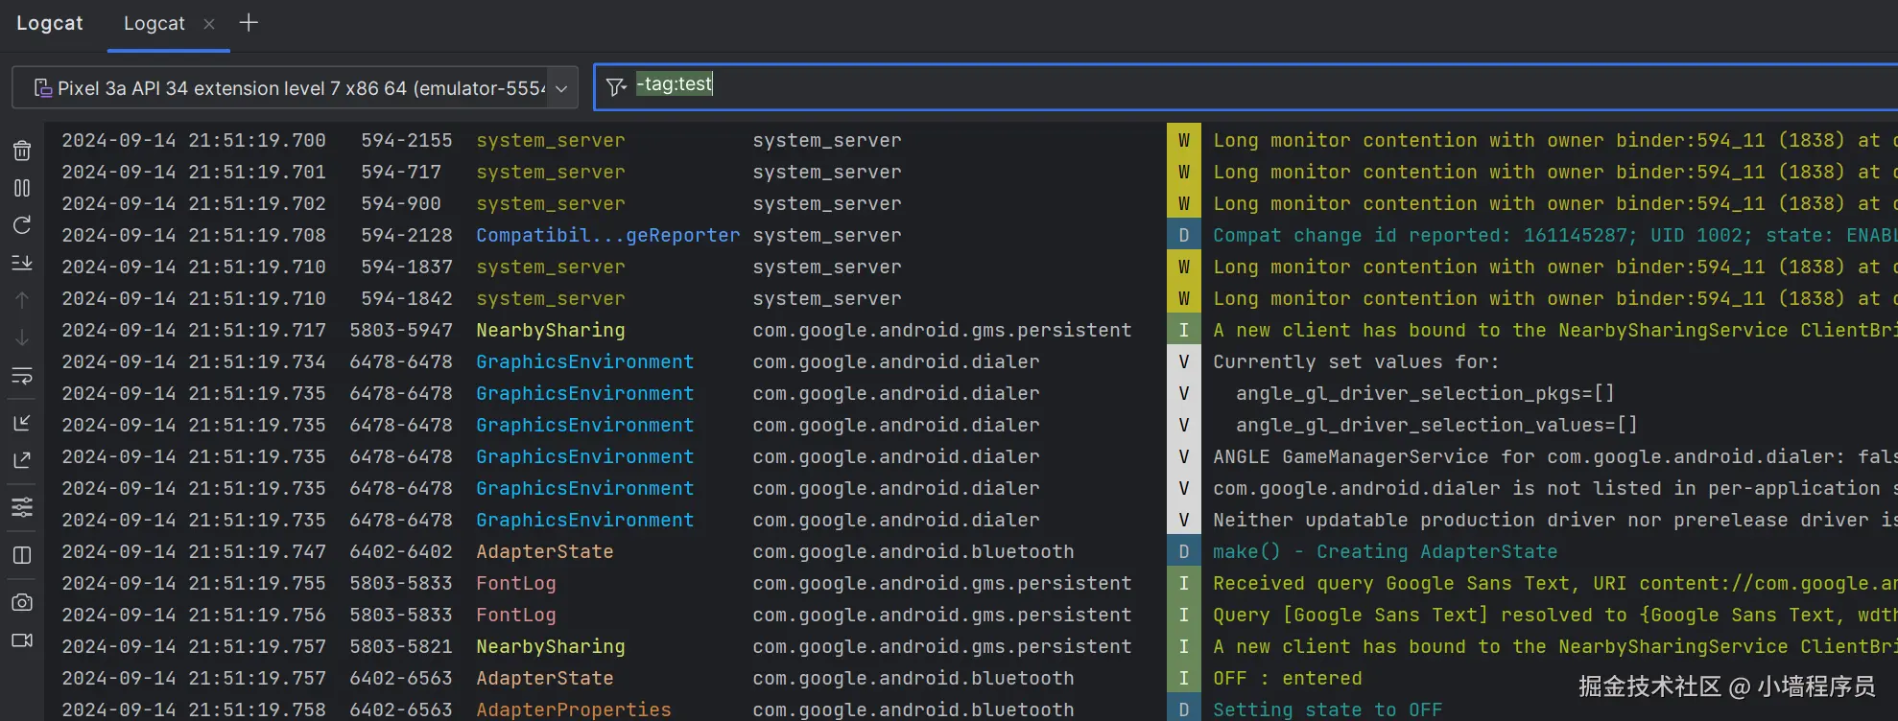Take a device screenshot with camera icon

[x=22, y=602]
